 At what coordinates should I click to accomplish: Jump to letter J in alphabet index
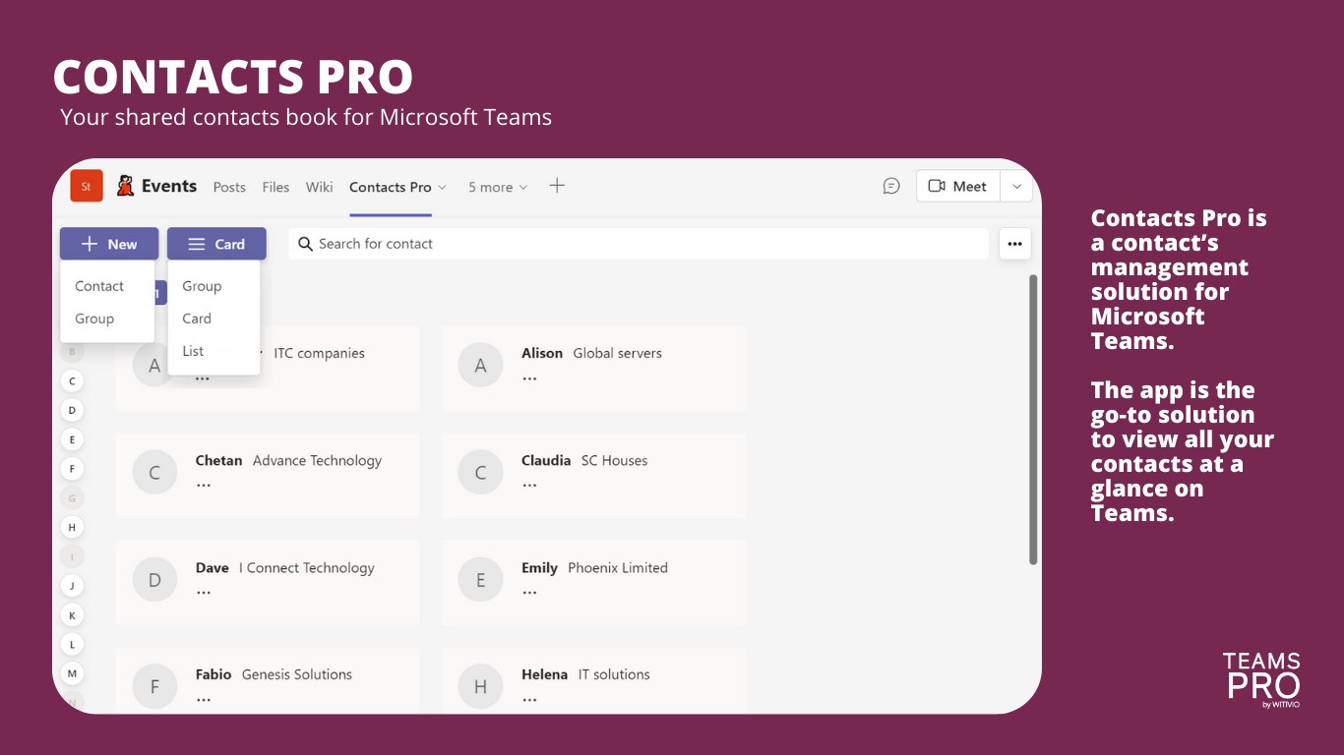tap(72, 586)
